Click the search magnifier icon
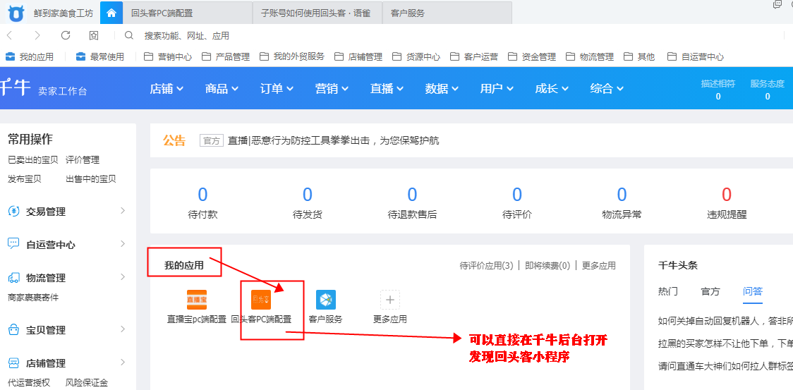Viewport: 793px width, 390px height. (129, 35)
